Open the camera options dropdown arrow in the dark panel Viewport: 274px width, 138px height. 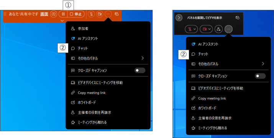[x=210, y=29]
